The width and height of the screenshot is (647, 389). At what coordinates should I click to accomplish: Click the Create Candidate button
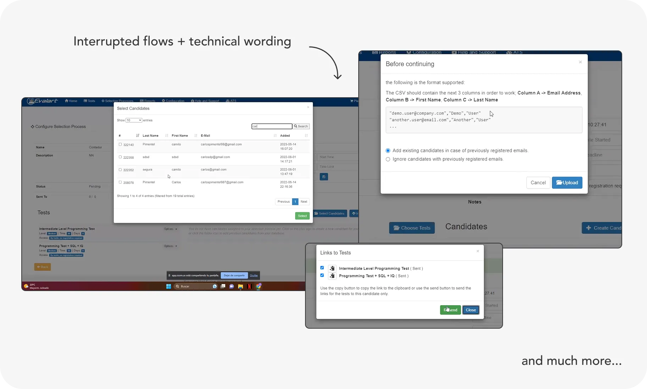[x=602, y=228]
